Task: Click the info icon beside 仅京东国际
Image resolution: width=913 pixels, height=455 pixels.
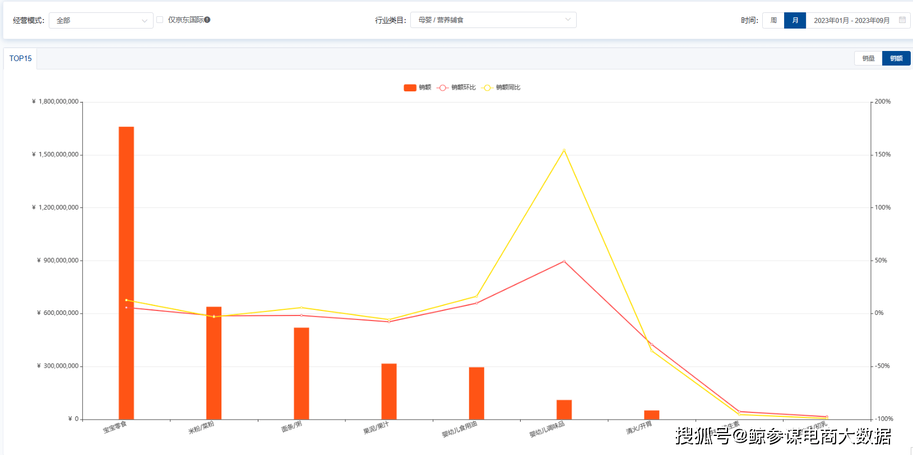Action: point(207,20)
